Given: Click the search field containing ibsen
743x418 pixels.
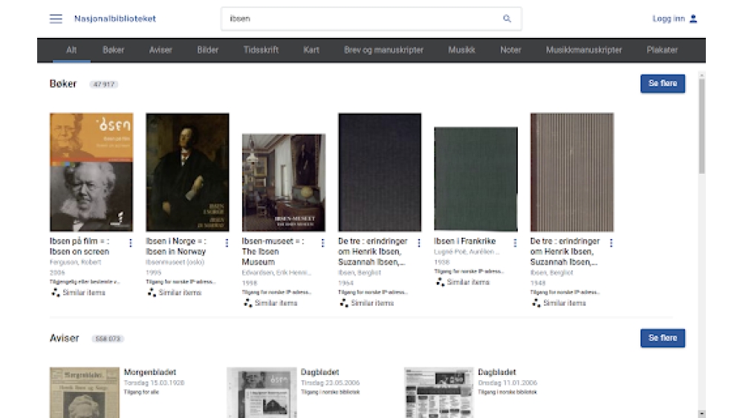Looking at the screenshot, I should click(x=364, y=19).
